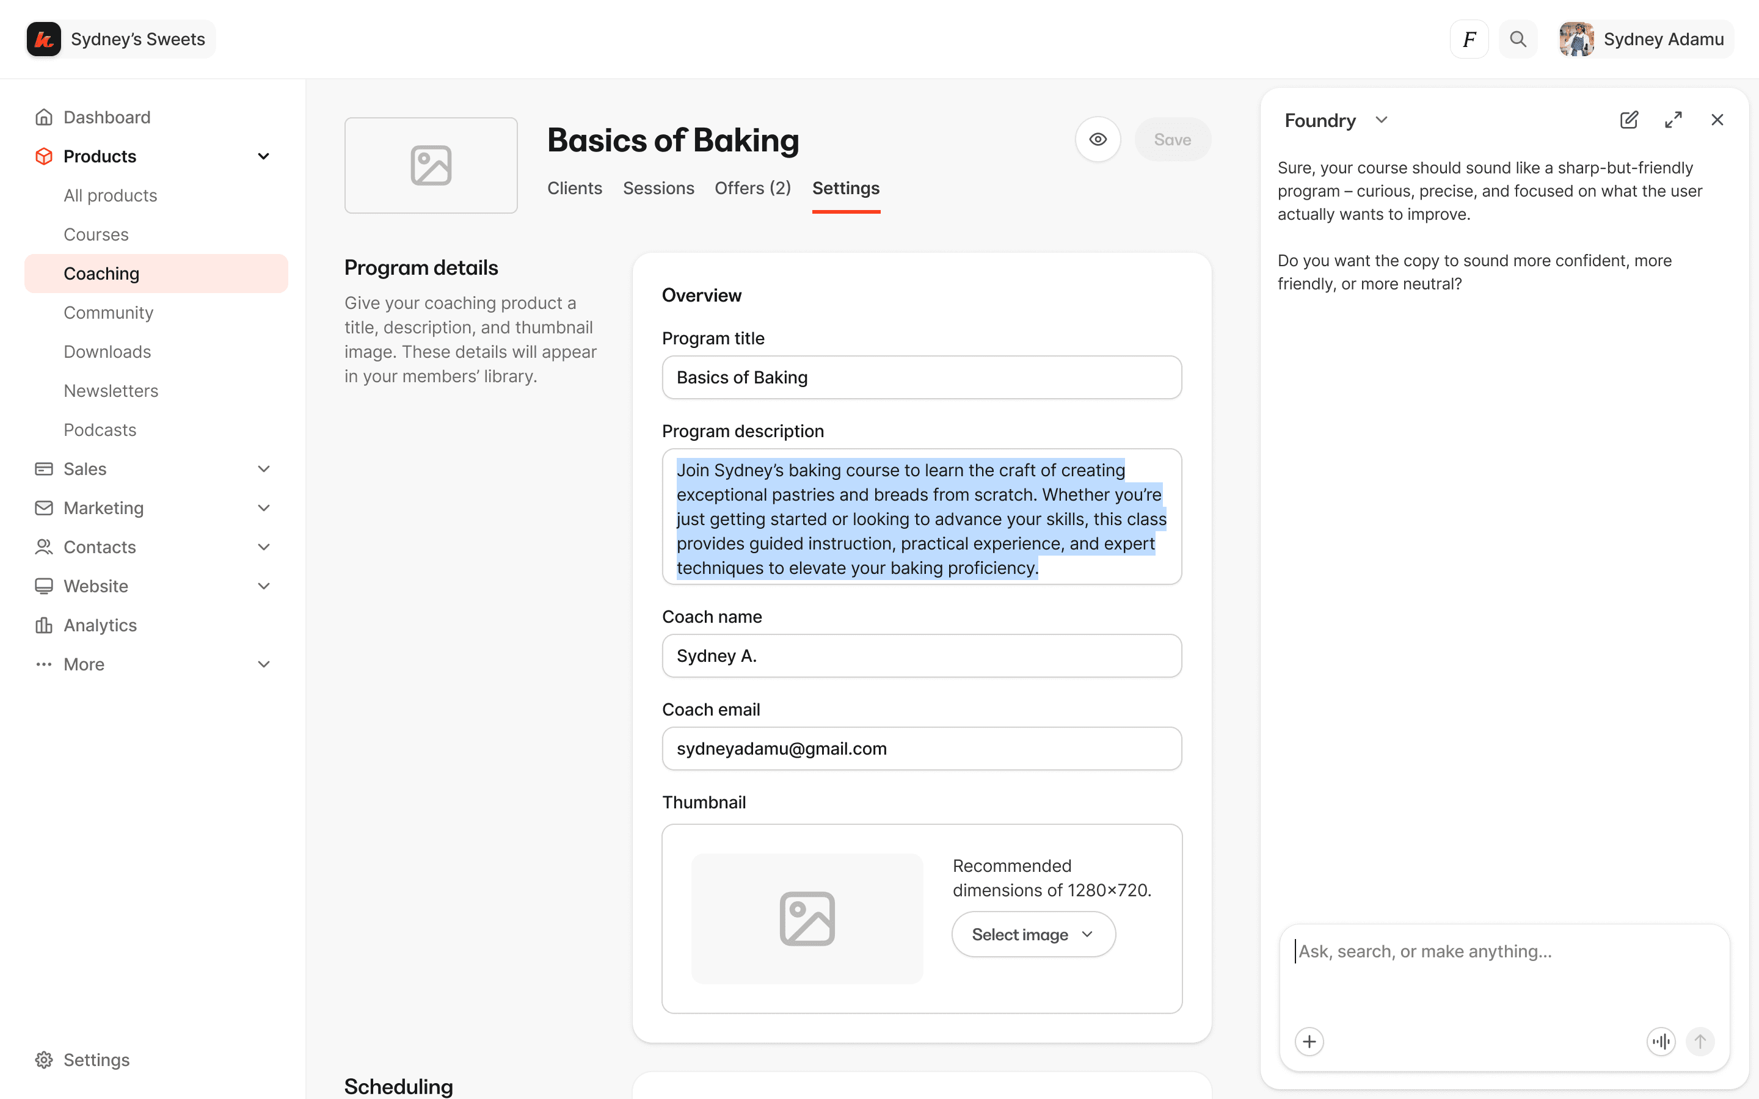Toggle preview with eye icon
The height and width of the screenshot is (1099, 1759).
tap(1098, 140)
